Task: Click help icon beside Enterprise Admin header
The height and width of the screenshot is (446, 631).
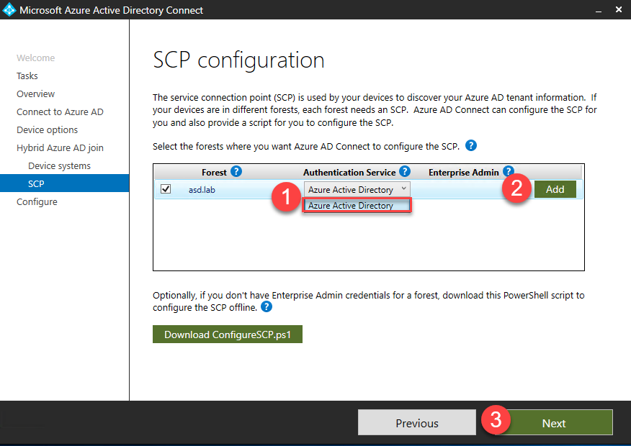Action: (x=509, y=171)
